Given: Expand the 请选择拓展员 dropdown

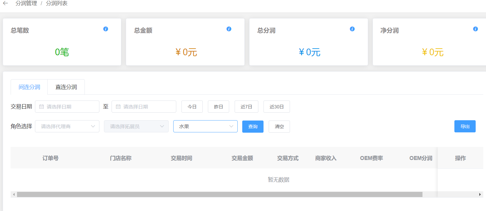Looking at the screenshot, I should 136,126.
